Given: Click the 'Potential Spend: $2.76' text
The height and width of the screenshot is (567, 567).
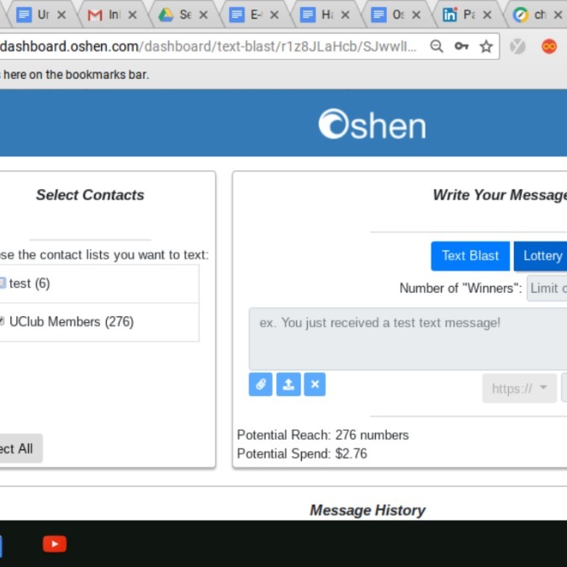Looking at the screenshot, I should pos(302,453).
